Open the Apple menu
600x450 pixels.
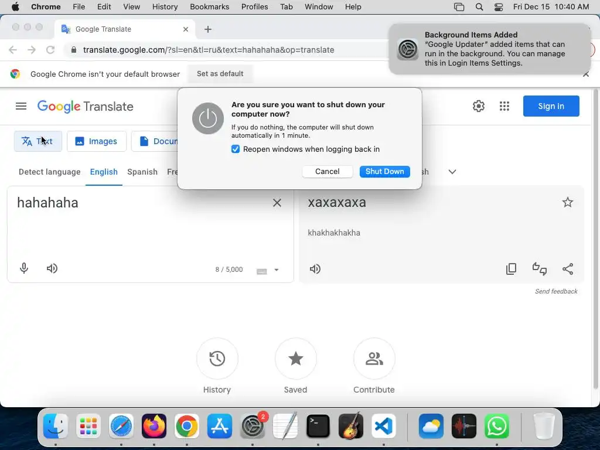click(15, 7)
